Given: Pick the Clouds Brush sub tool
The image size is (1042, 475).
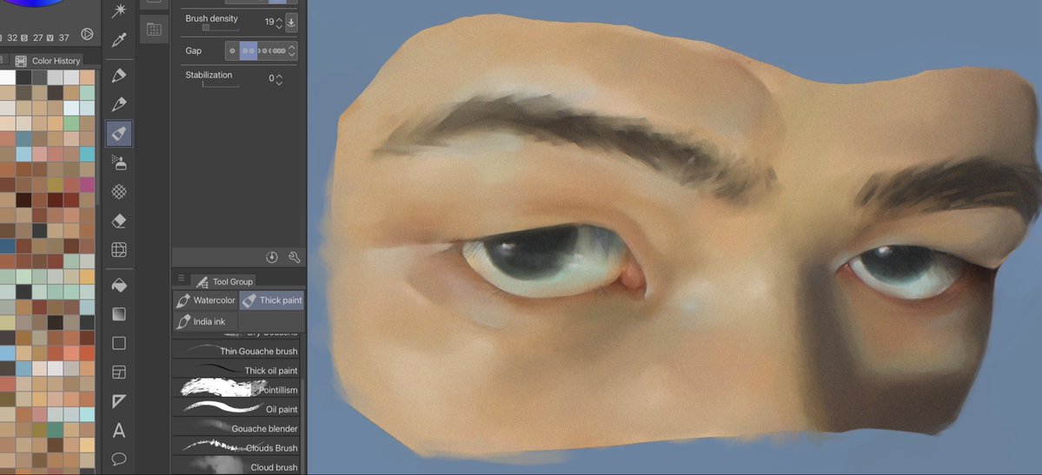Looking at the screenshot, I should (236, 447).
